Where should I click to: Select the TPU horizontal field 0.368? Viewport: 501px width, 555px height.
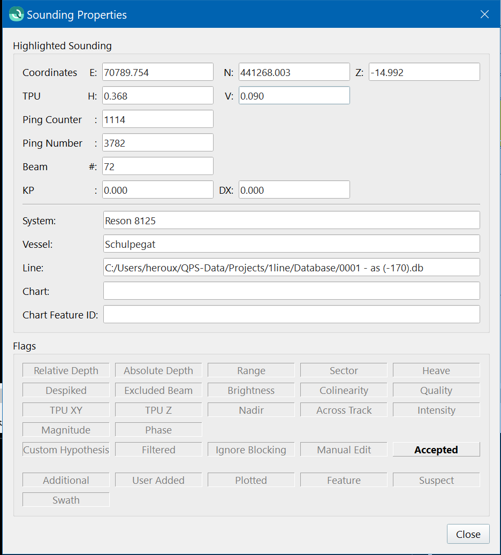pos(158,96)
